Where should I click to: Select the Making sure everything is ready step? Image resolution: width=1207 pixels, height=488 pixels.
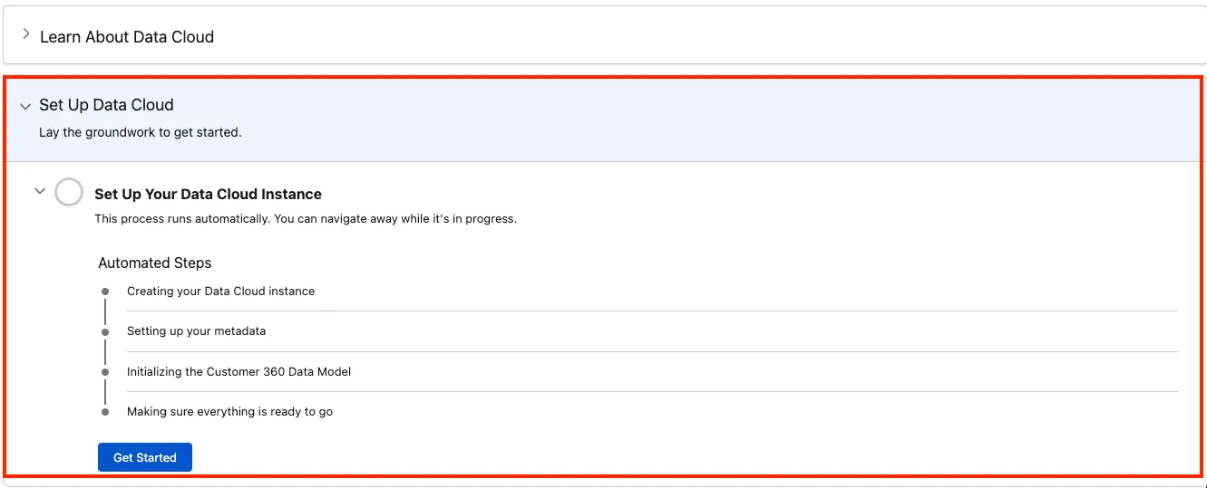[x=229, y=412]
